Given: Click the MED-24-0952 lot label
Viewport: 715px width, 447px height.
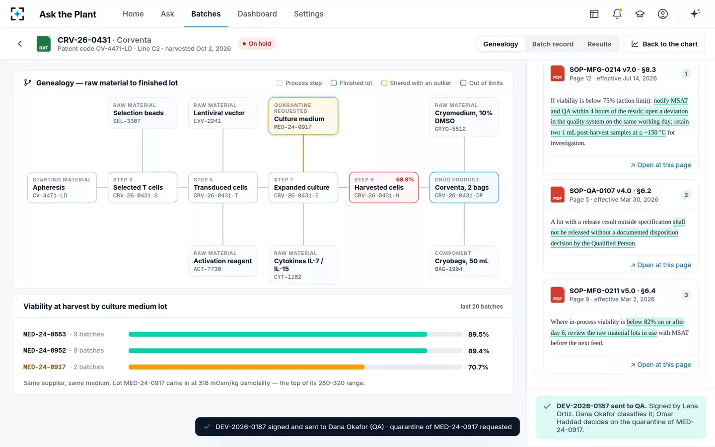Looking at the screenshot, I should 45,351.
